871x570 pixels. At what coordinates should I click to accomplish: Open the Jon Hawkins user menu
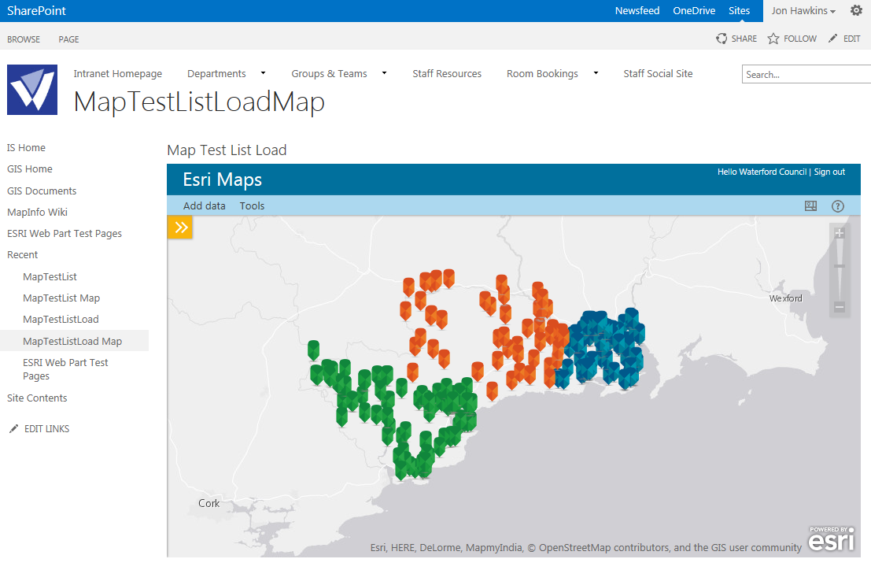coord(803,10)
